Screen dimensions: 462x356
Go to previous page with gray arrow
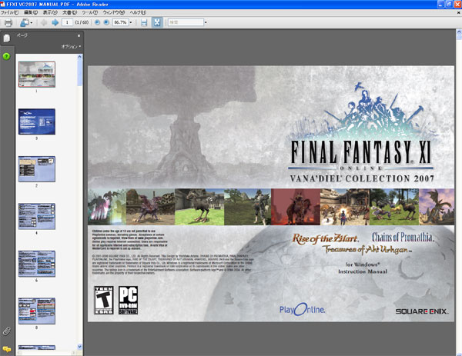pyautogui.click(x=44, y=22)
